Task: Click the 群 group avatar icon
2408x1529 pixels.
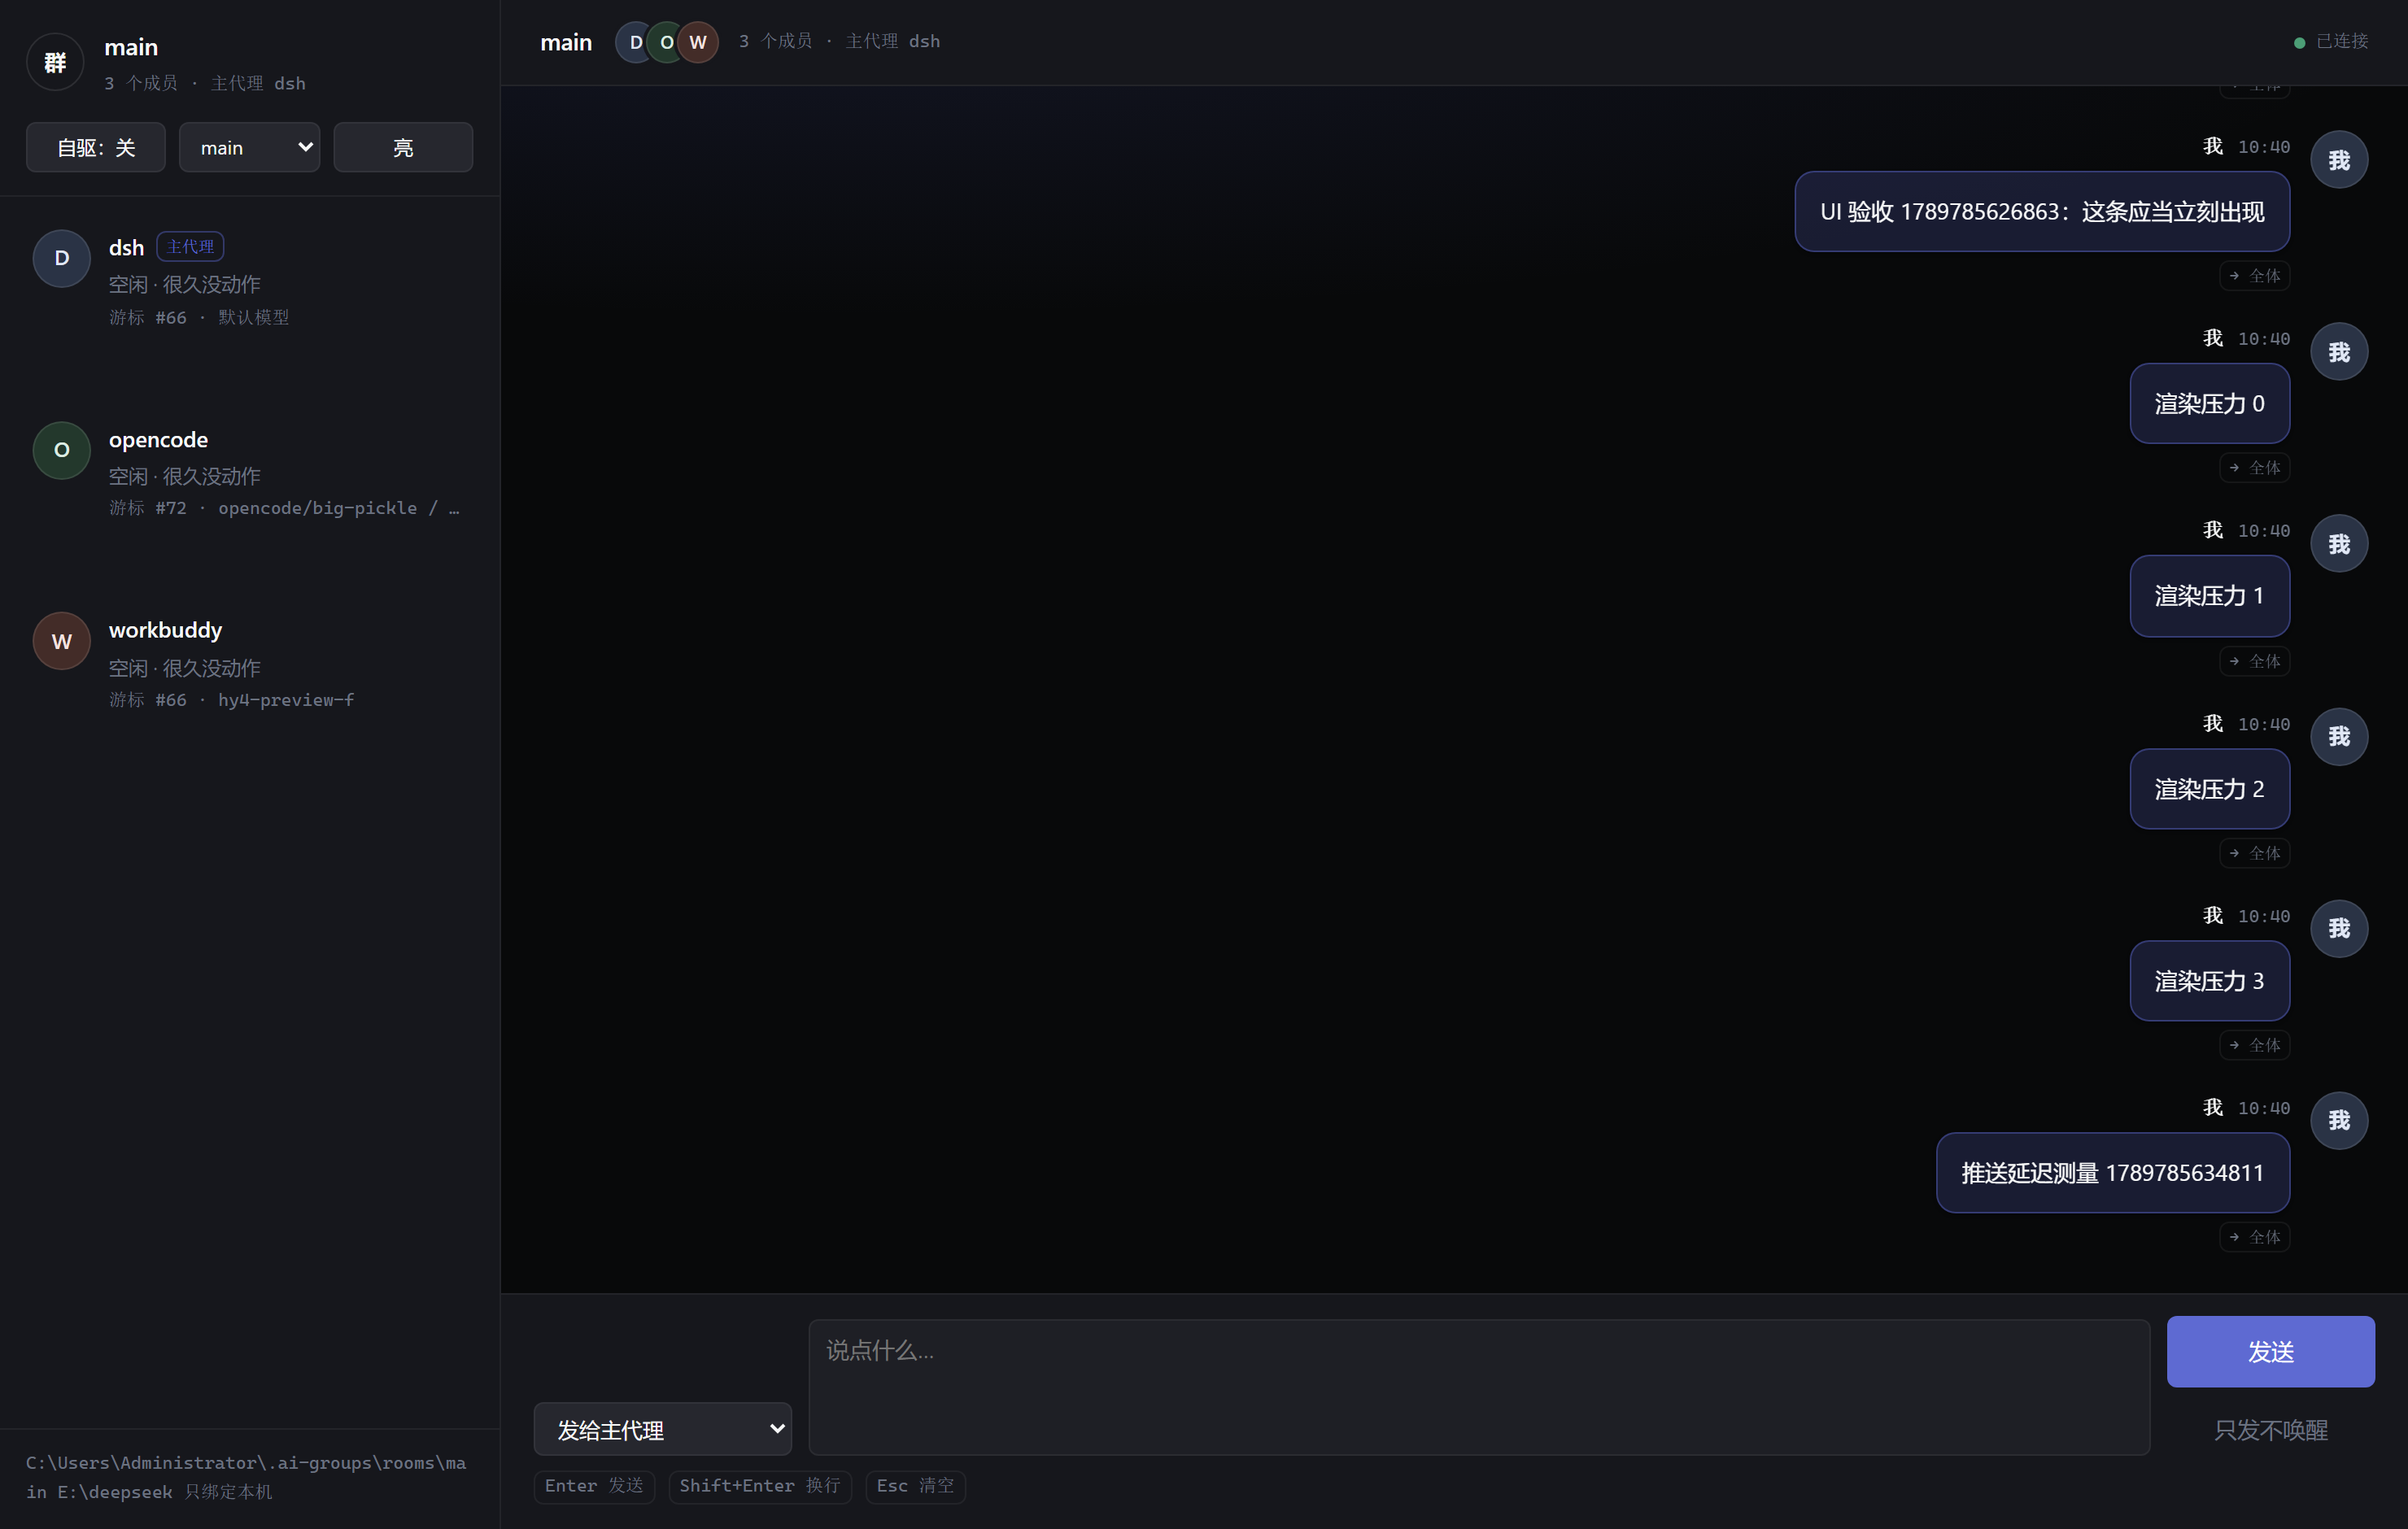Action: coord(55,62)
